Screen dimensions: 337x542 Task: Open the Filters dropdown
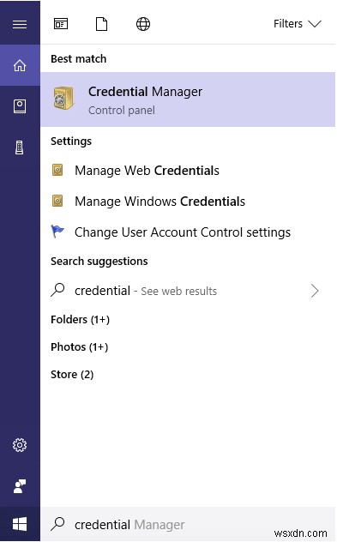[x=298, y=24]
